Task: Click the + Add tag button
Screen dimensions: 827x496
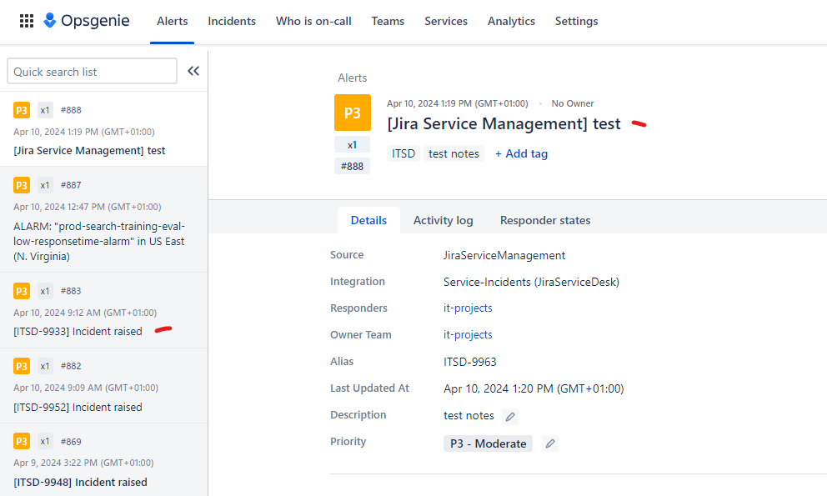Action: tap(521, 153)
